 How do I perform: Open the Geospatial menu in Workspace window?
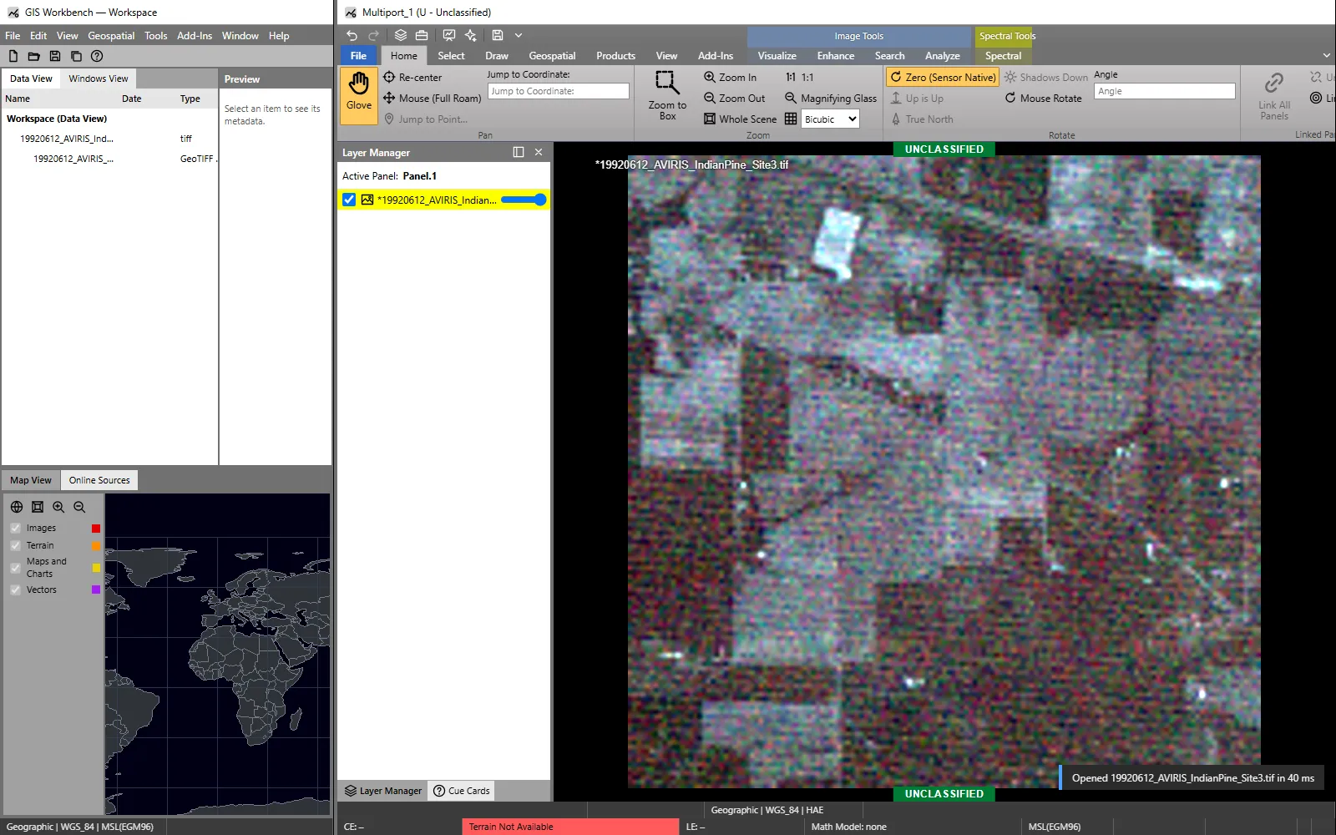point(111,36)
